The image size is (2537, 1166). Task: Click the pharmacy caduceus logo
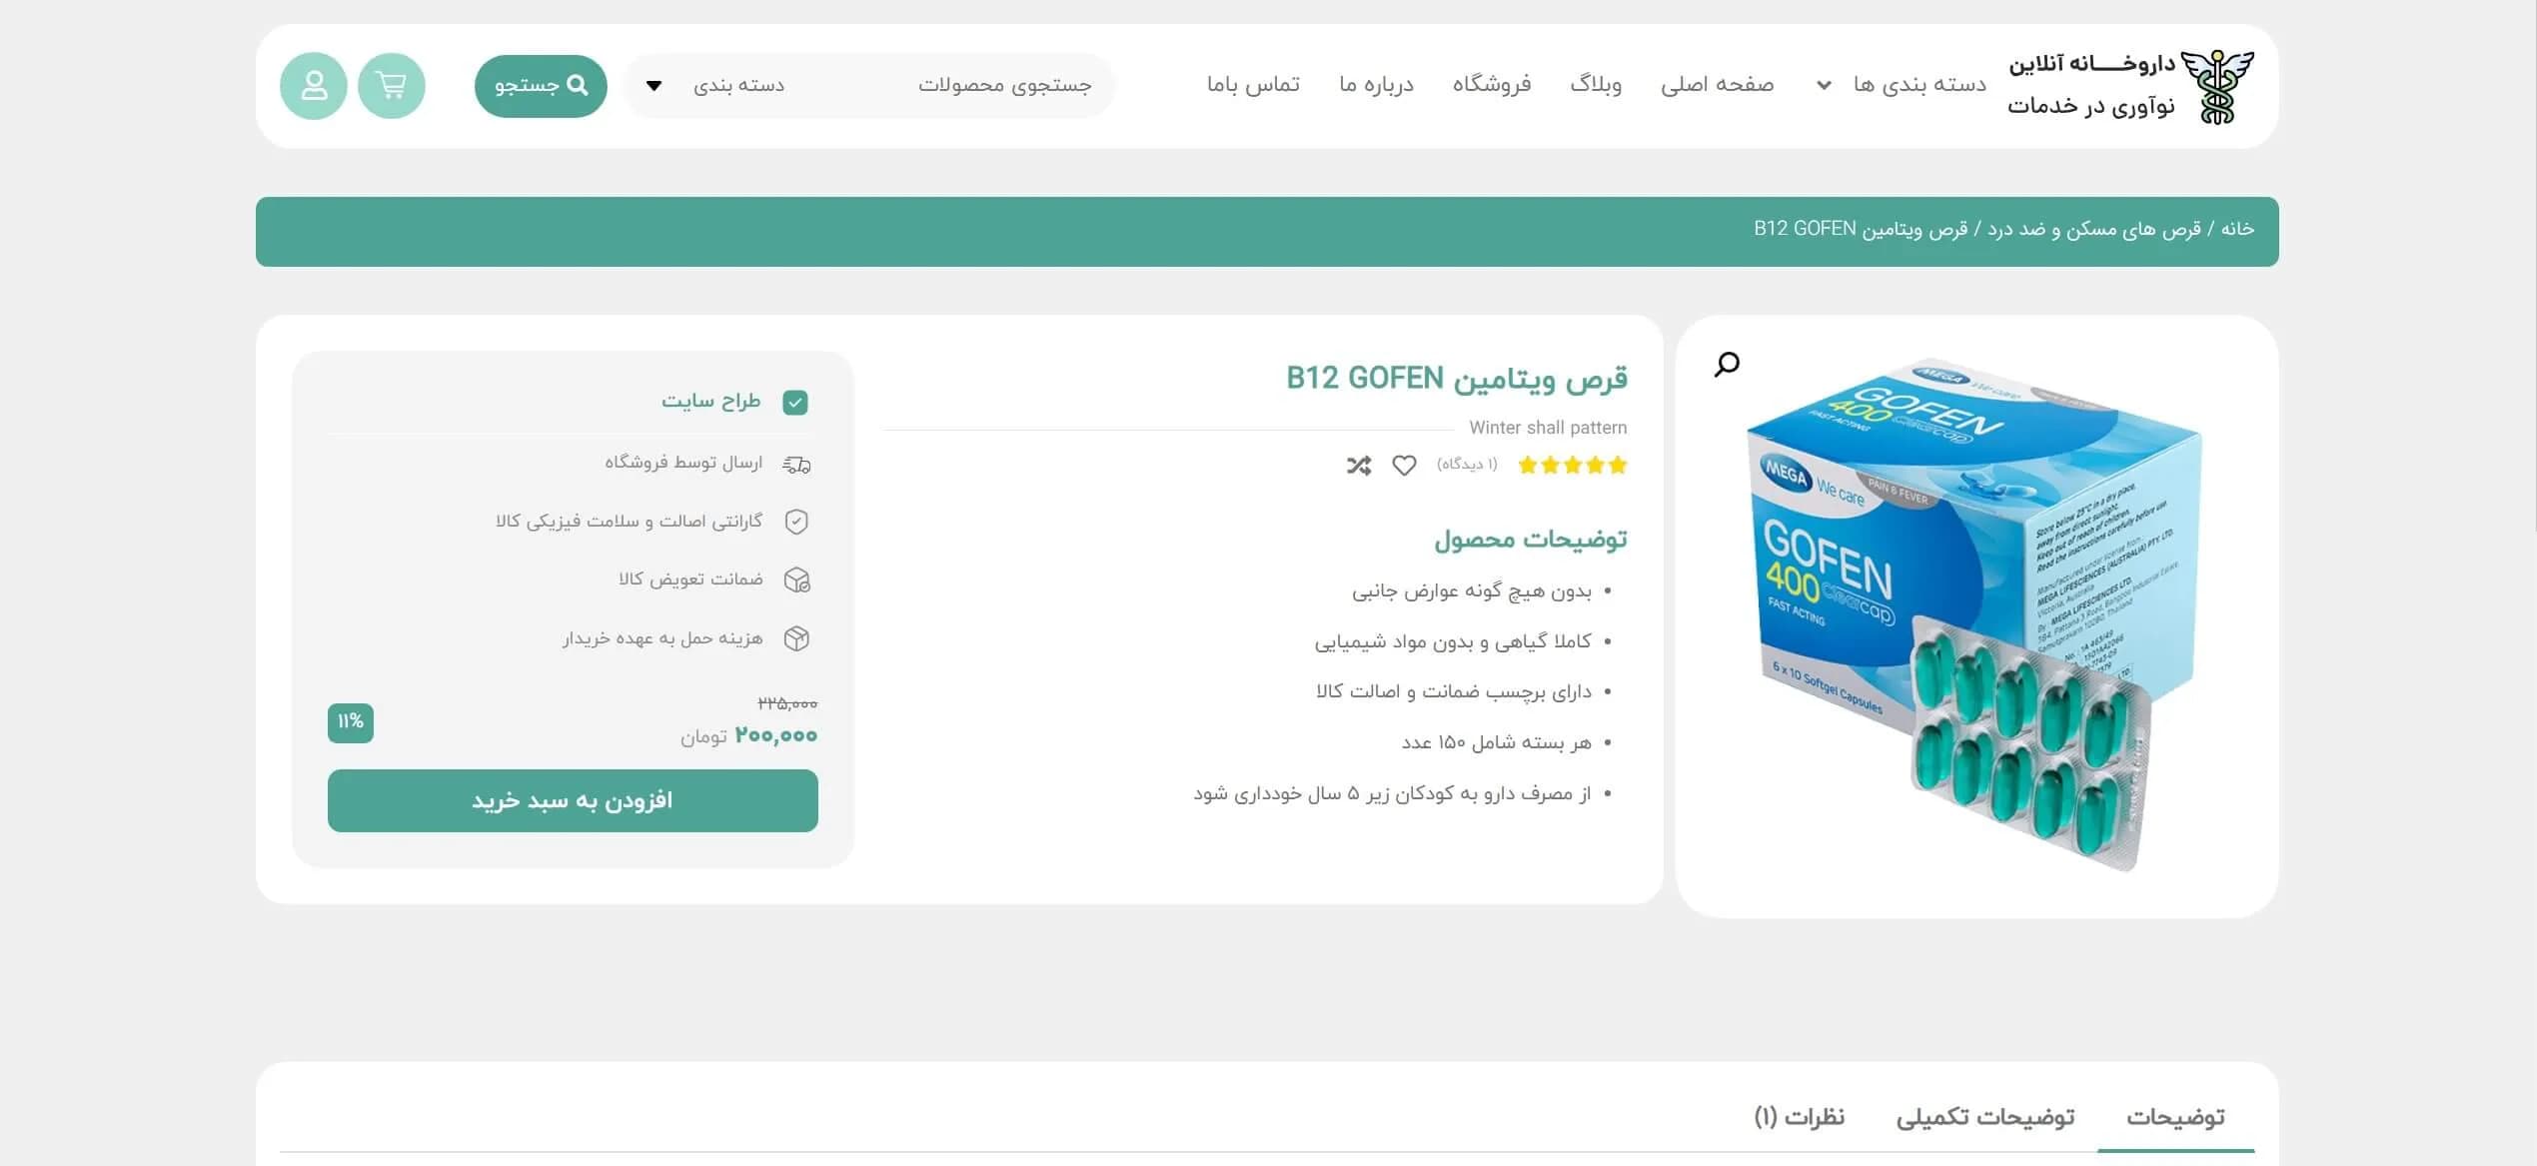[x=2216, y=87]
